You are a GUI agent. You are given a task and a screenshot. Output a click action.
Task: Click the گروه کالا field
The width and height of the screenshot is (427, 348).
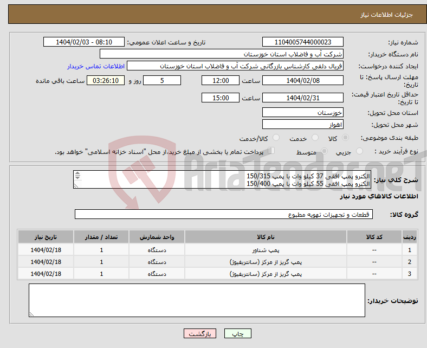pyautogui.click(x=224, y=215)
